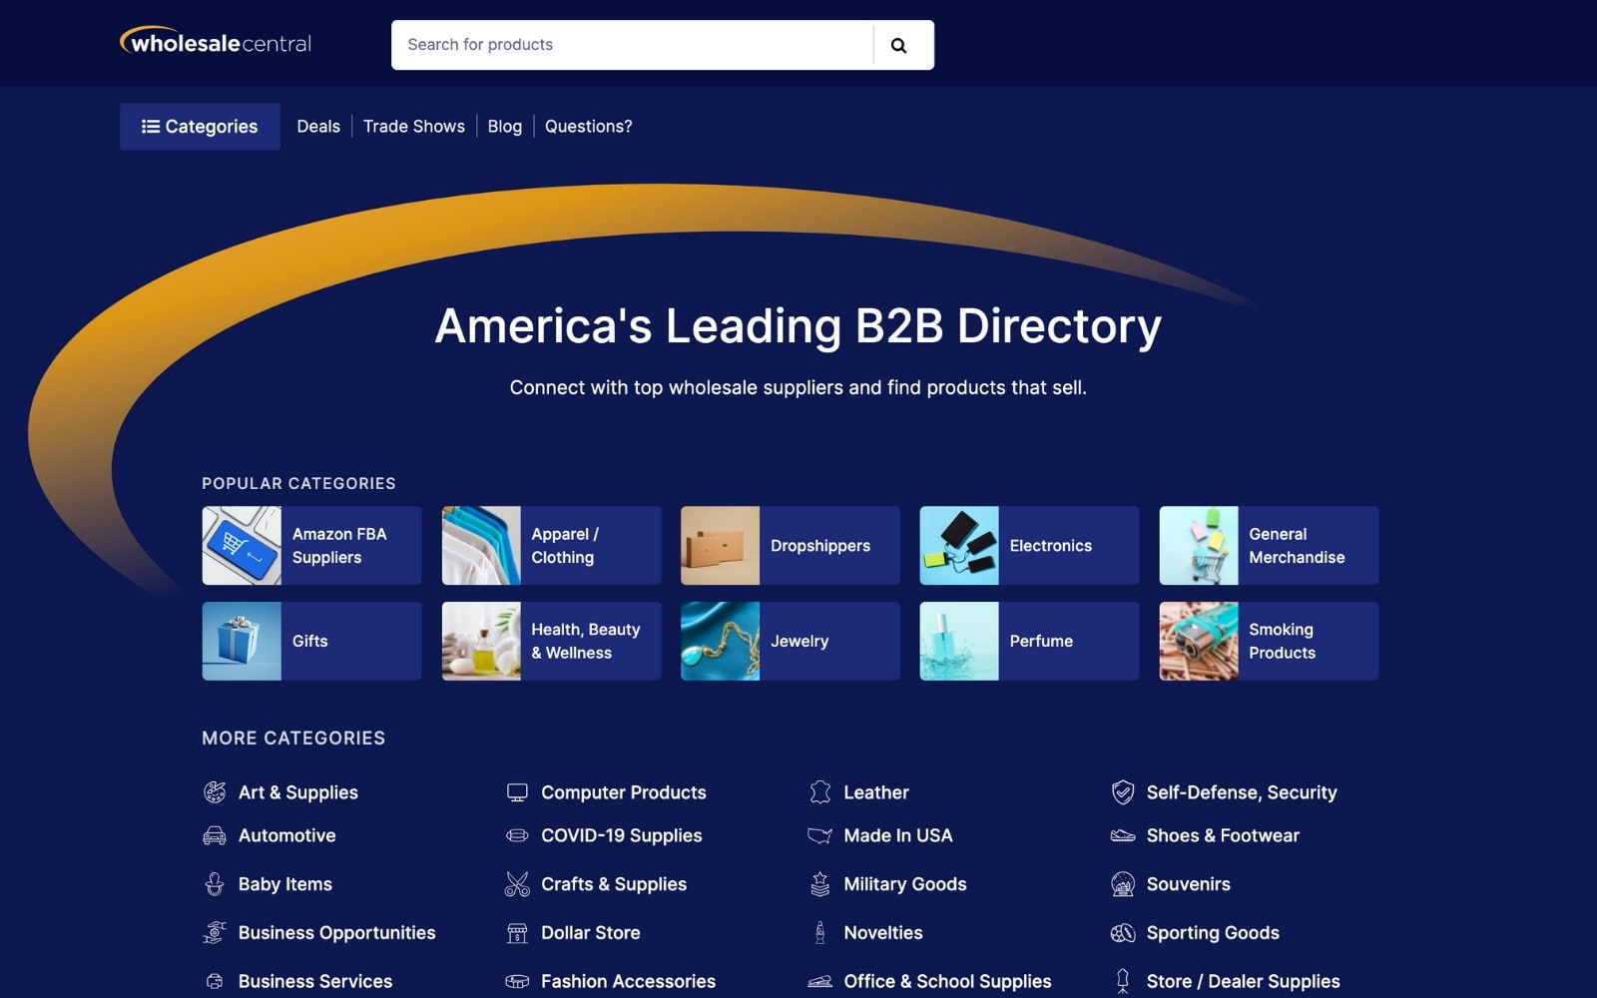Focus the Search for products field

633,45
